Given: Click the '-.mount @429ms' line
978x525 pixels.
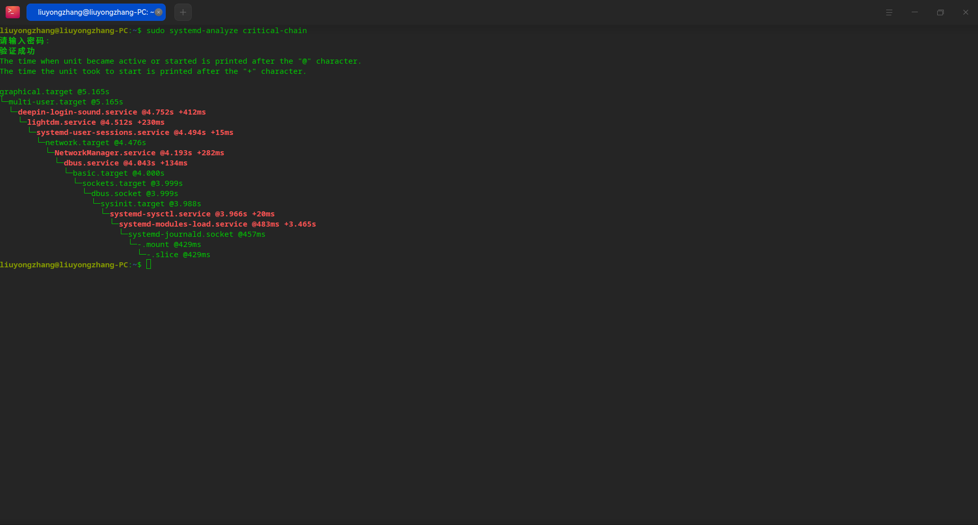Looking at the screenshot, I should click(x=169, y=244).
